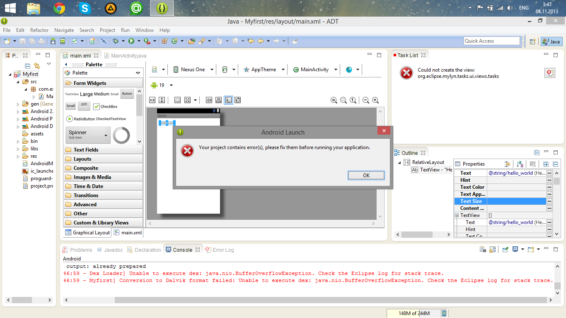Viewport: 566px width, 318px height.
Task: Open Images & Media palette category
Action: (103, 177)
